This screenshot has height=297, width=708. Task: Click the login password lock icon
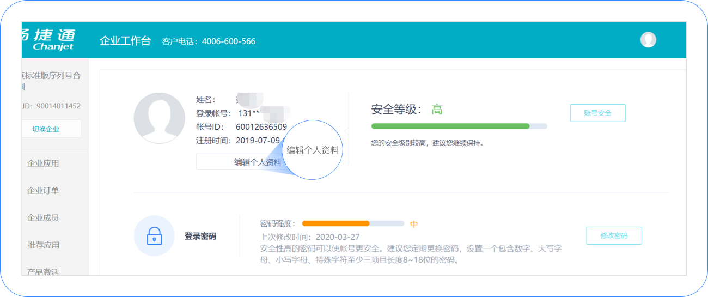click(154, 236)
